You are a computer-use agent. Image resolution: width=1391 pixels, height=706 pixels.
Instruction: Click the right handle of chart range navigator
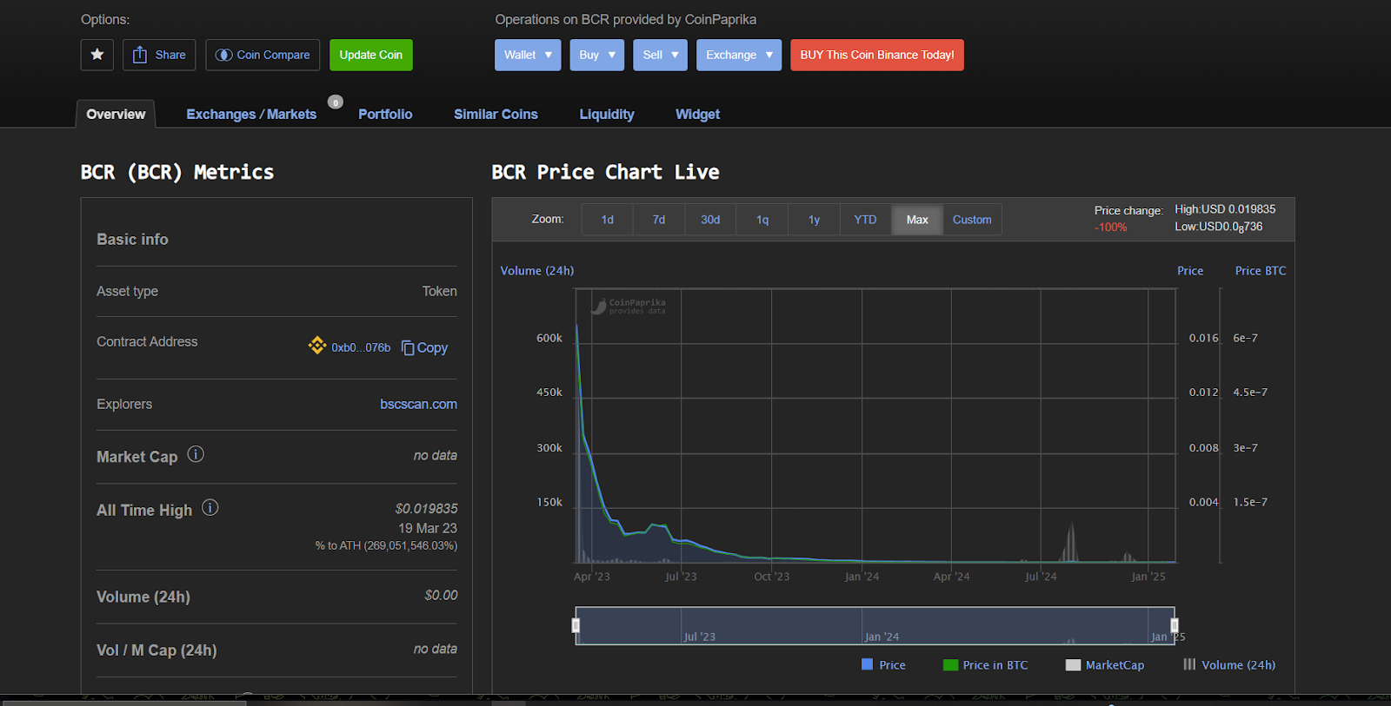click(x=1175, y=625)
